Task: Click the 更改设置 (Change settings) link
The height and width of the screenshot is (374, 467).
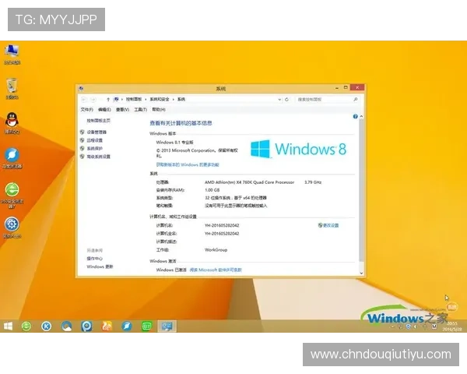Action: (x=330, y=225)
